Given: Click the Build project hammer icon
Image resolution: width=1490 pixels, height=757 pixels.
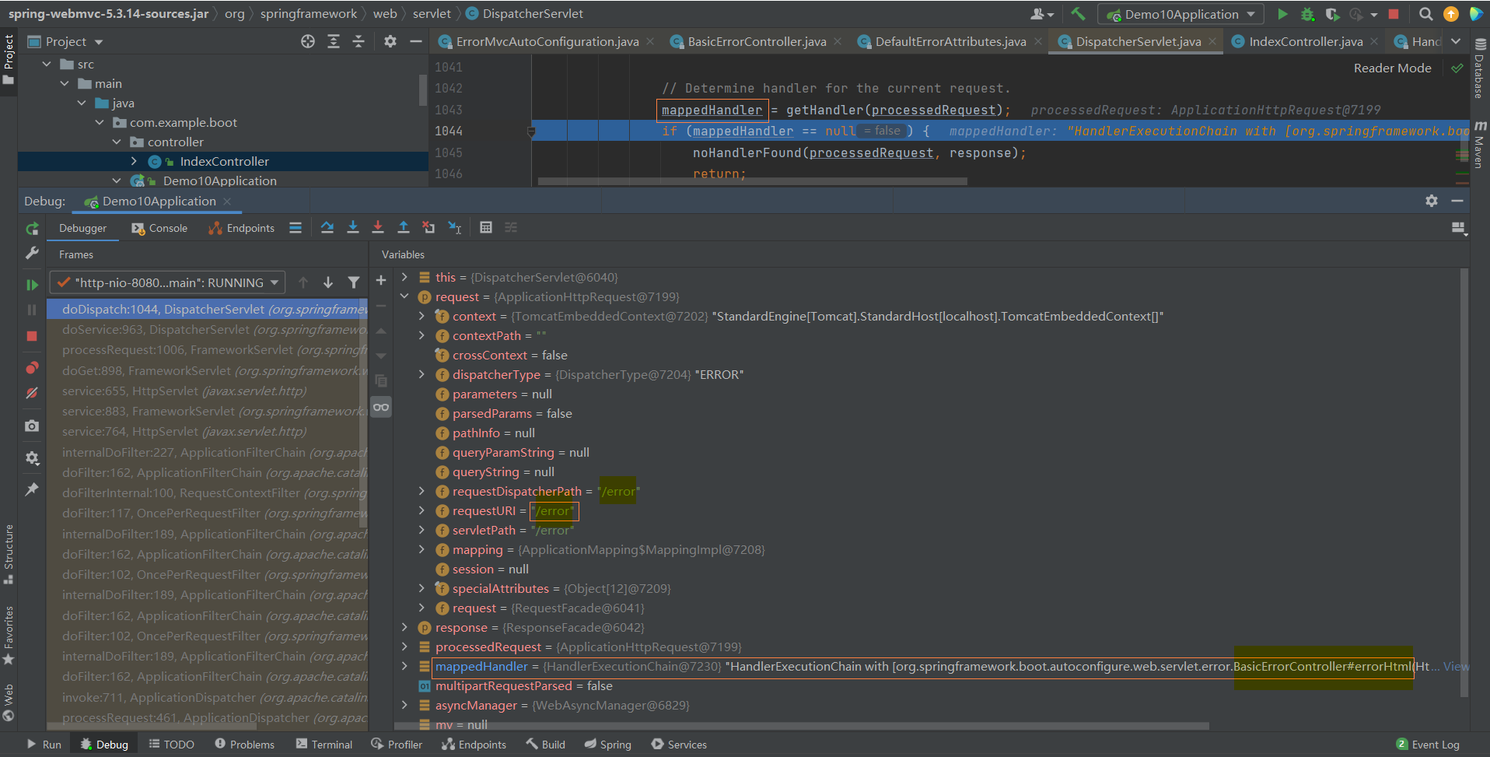Looking at the screenshot, I should pos(1078,14).
